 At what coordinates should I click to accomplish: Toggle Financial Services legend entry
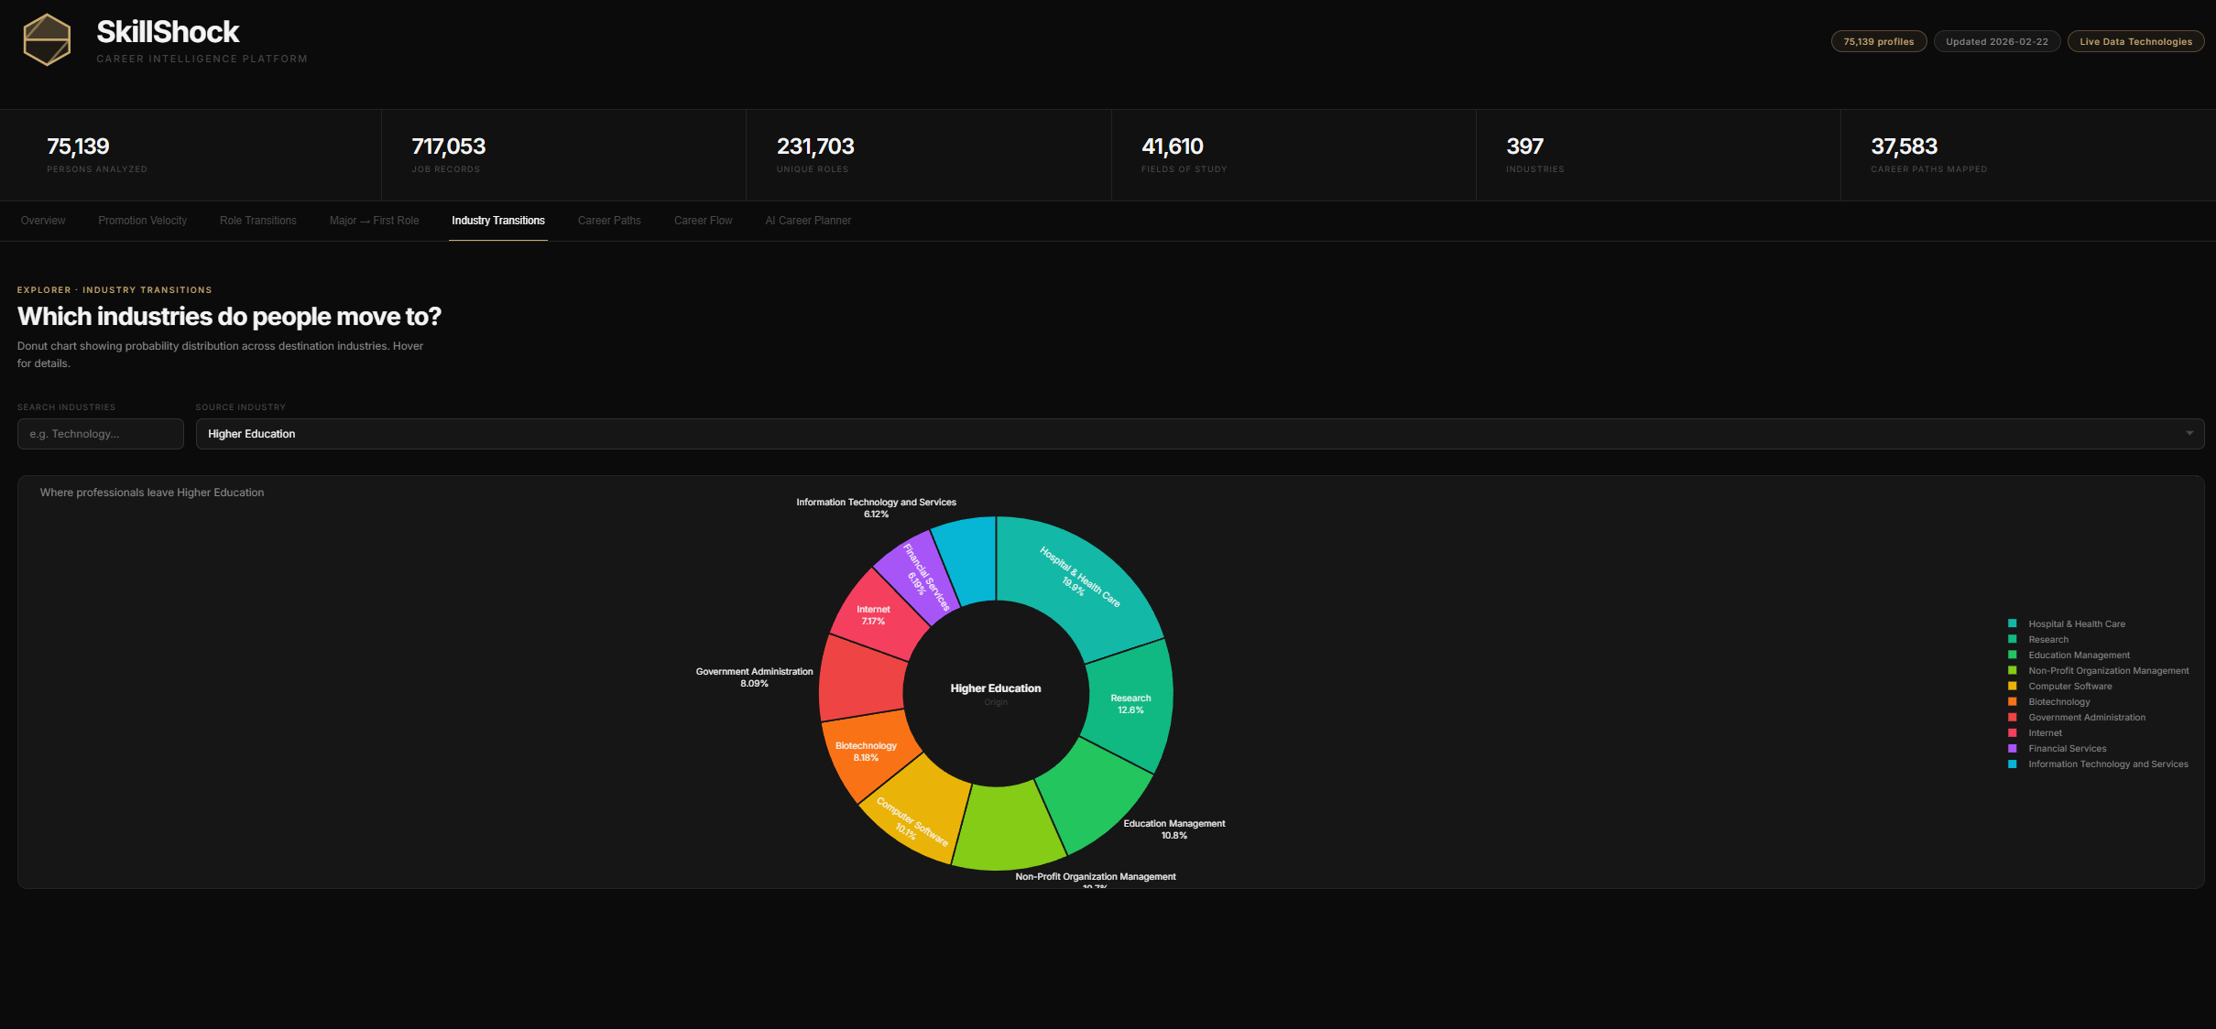(x=2067, y=749)
